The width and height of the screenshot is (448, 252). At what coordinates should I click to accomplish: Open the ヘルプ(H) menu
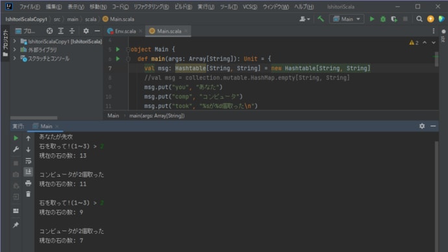coord(304,6)
